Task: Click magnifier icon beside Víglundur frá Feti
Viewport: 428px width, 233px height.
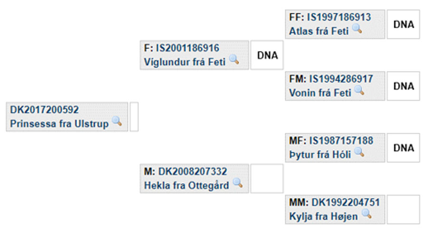Action: (234, 59)
